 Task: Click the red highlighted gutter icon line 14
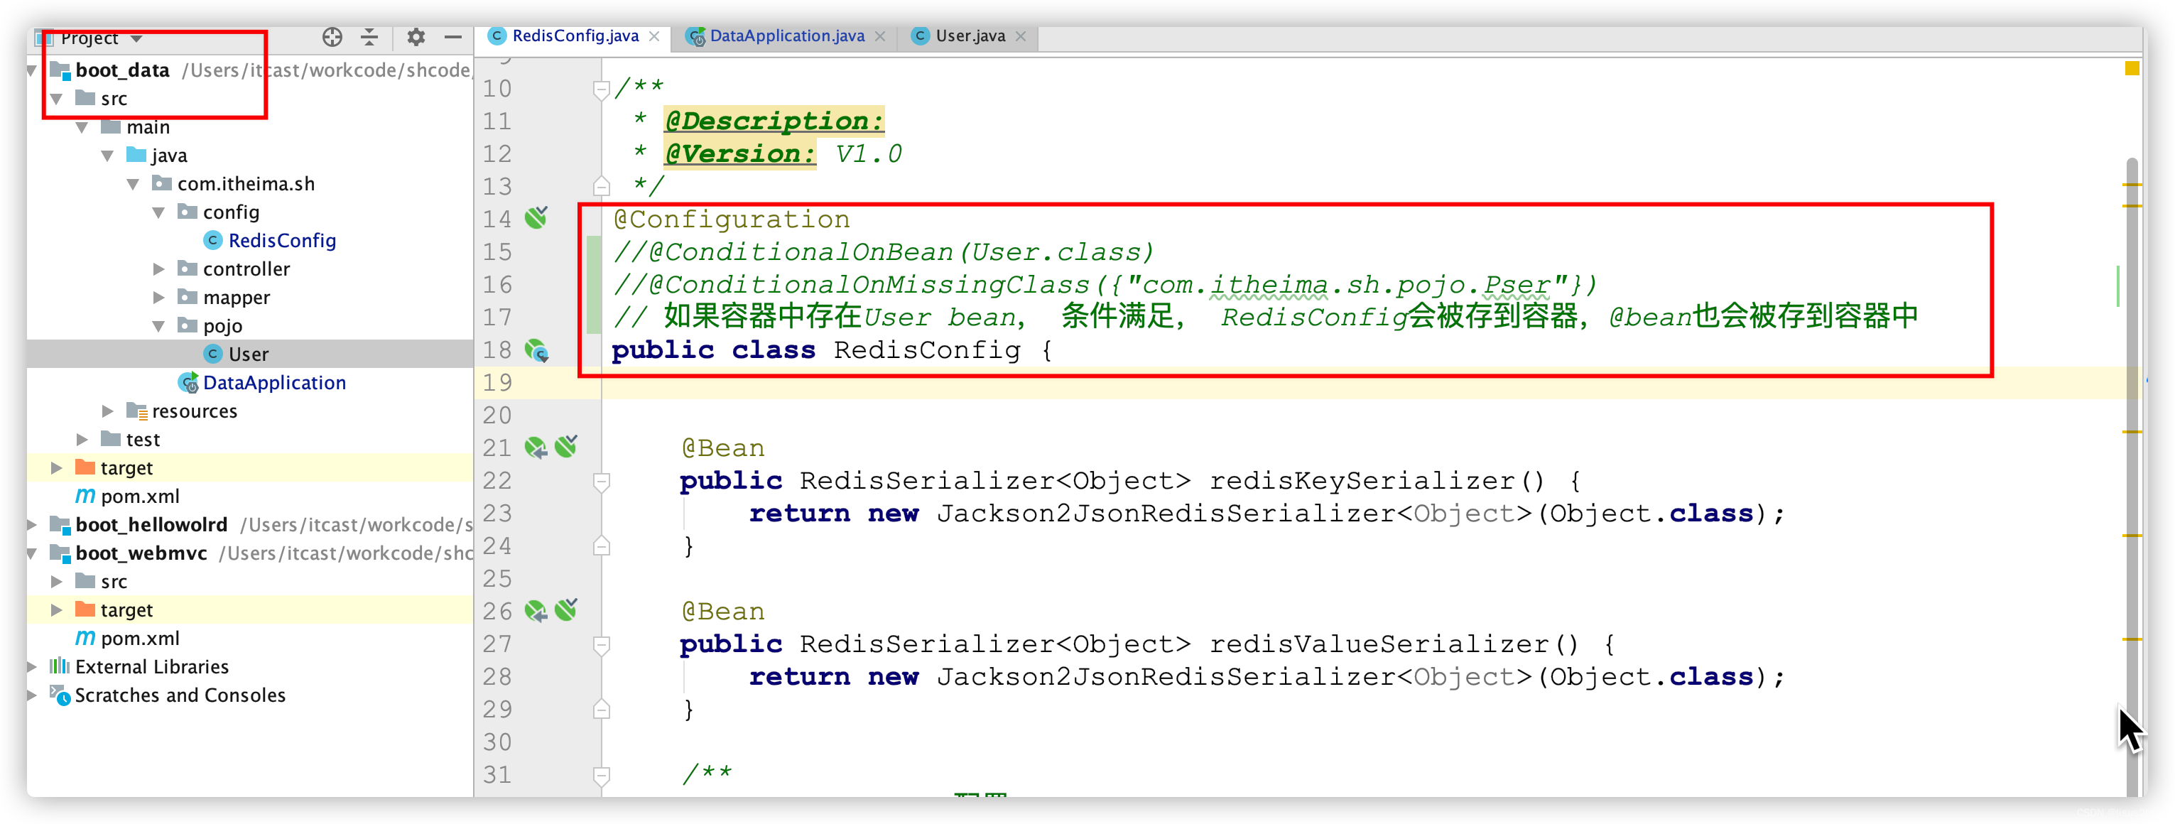click(x=536, y=219)
